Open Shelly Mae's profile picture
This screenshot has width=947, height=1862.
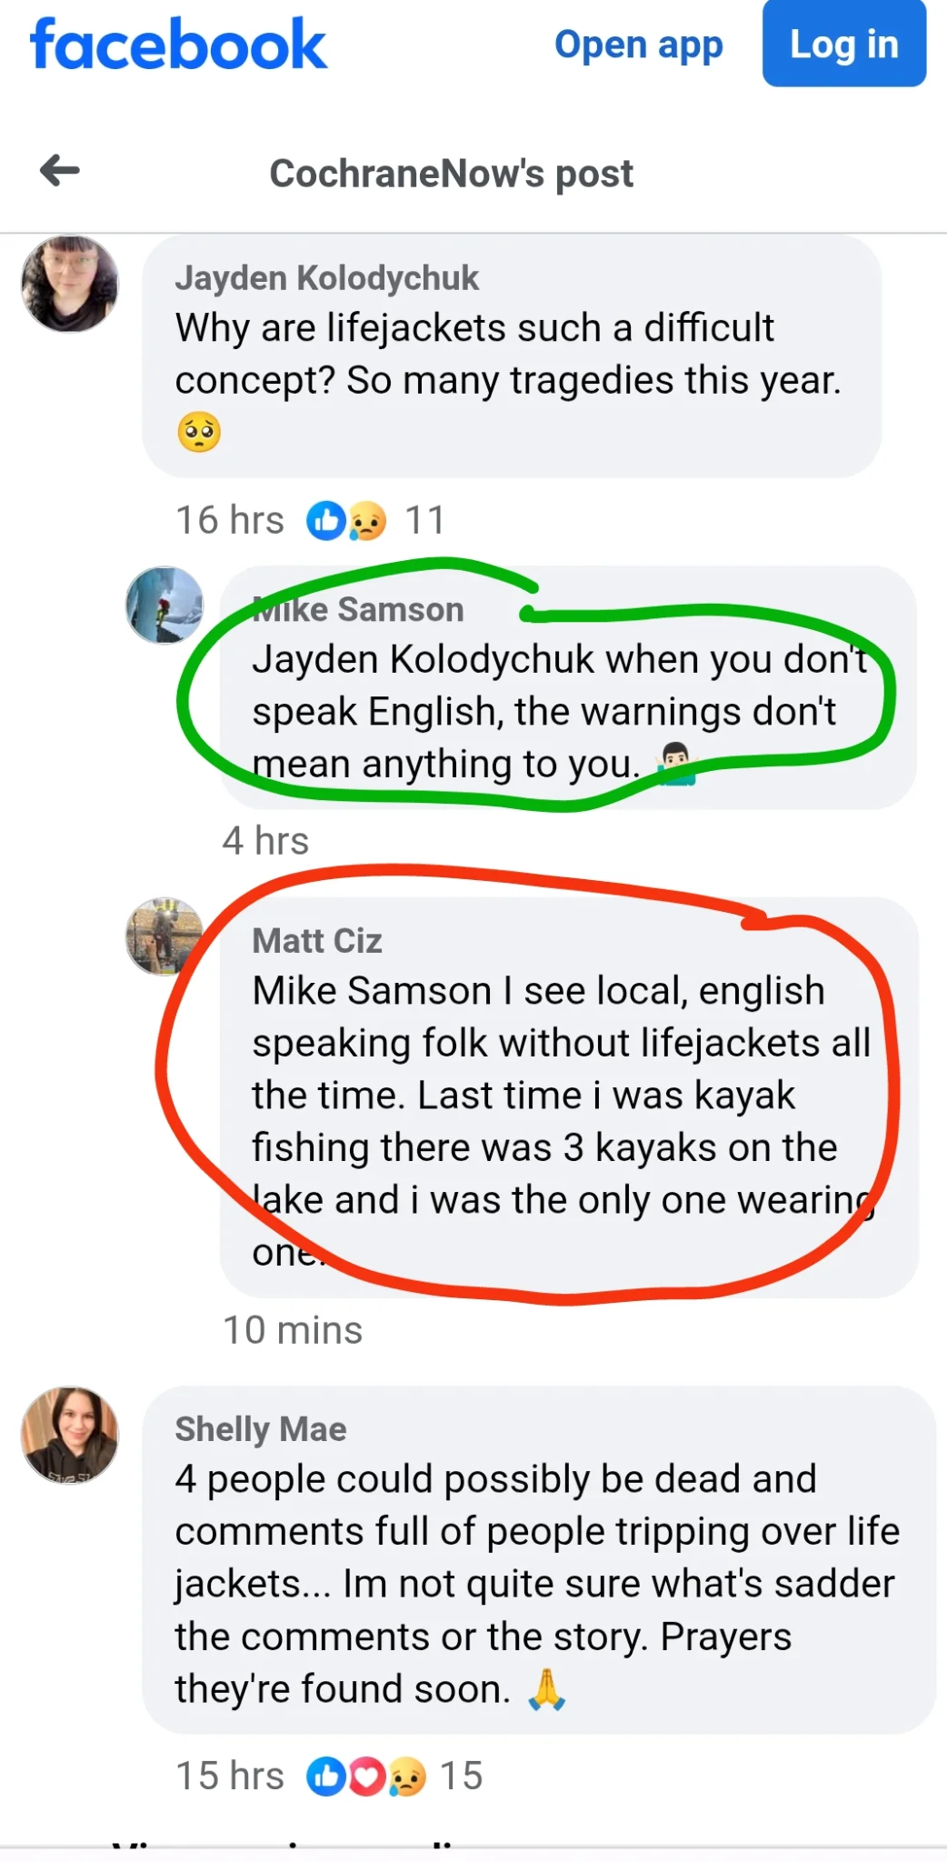[70, 1435]
